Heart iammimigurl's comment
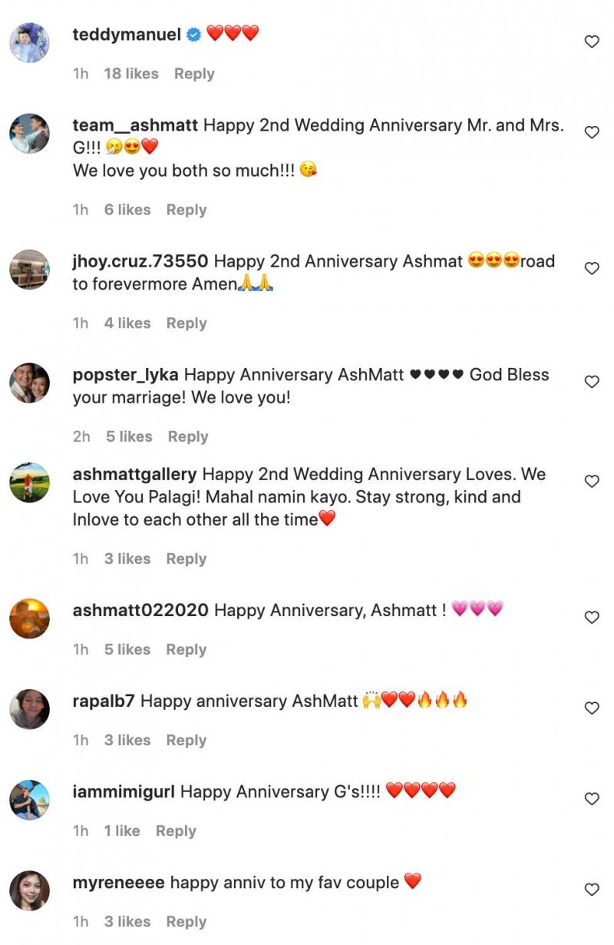Screen dimensions: 614x945 592,798
